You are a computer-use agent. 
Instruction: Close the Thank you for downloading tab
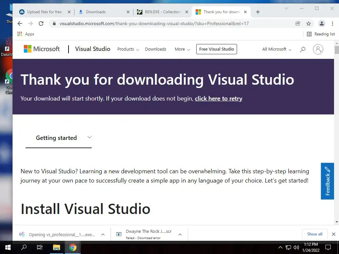pyautogui.click(x=245, y=12)
